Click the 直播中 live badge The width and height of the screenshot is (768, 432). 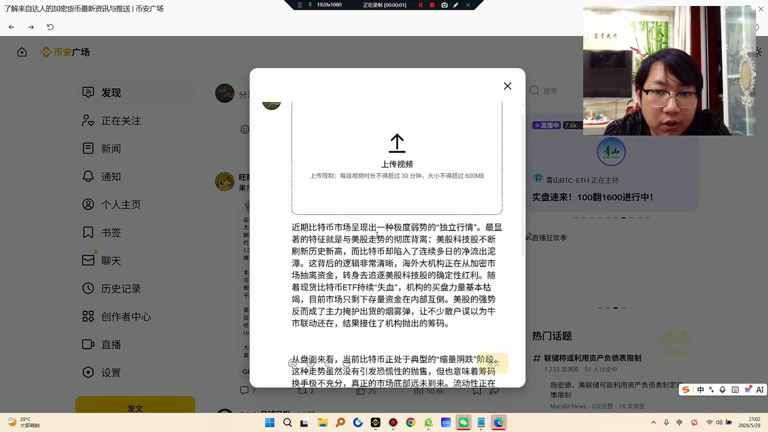tap(546, 125)
